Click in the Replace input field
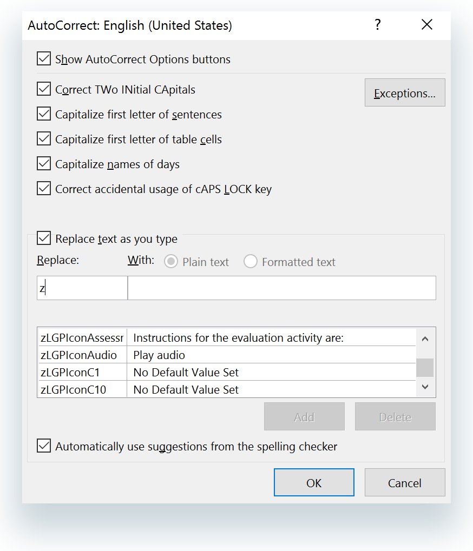The height and width of the screenshot is (551, 473). pyautogui.click(x=82, y=288)
